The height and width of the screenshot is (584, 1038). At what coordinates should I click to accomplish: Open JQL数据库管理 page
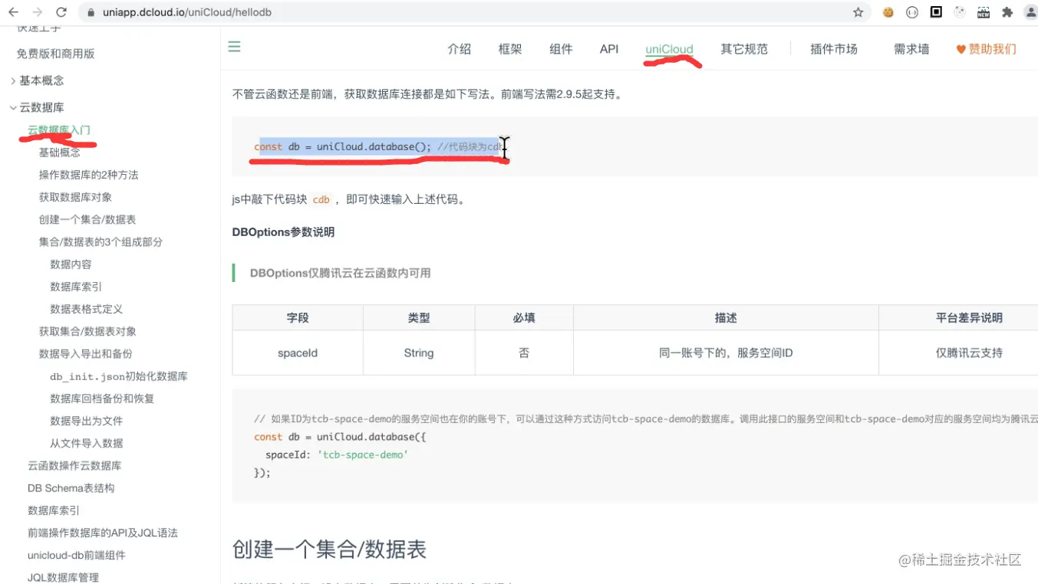64,577
